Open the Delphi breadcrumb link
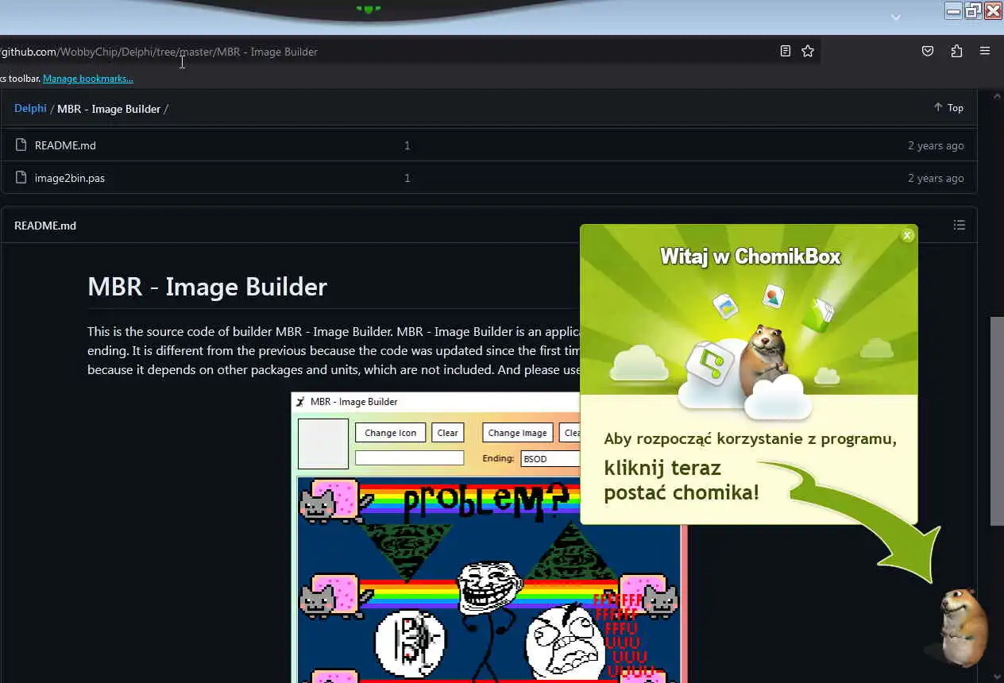The width and height of the screenshot is (1004, 683). [30, 108]
